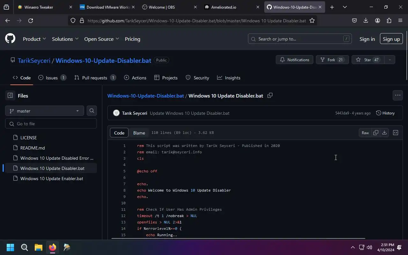Open Windows 10 Update Enabler.bat file

[51, 178]
